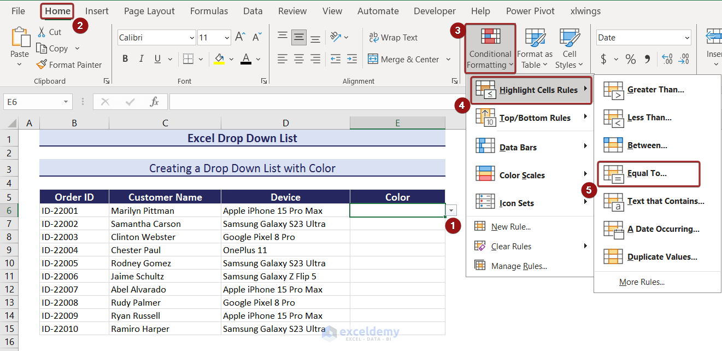
Task: Apply Comma Style format
Action: point(648,59)
